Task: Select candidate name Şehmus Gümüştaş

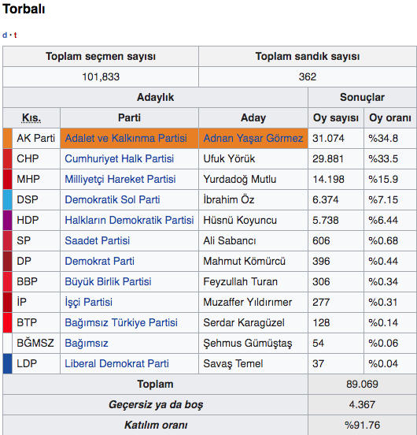Action: [x=248, y=344]
